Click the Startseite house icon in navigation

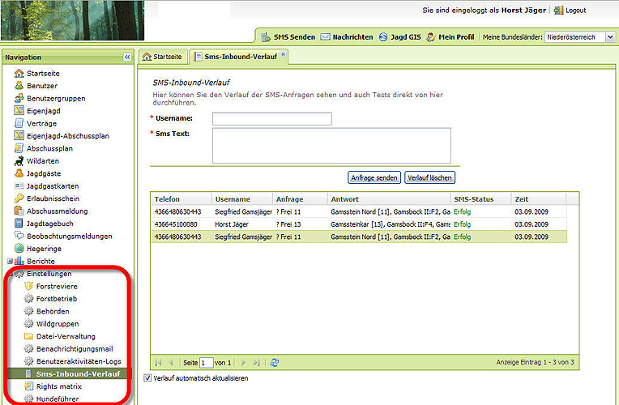tap(19, 74)
